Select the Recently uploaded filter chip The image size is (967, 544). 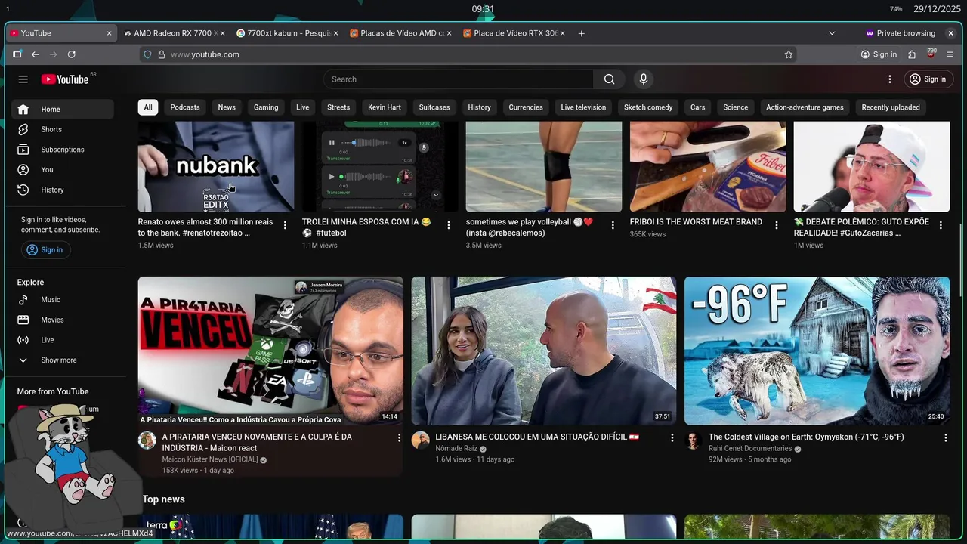click(891, 107)
